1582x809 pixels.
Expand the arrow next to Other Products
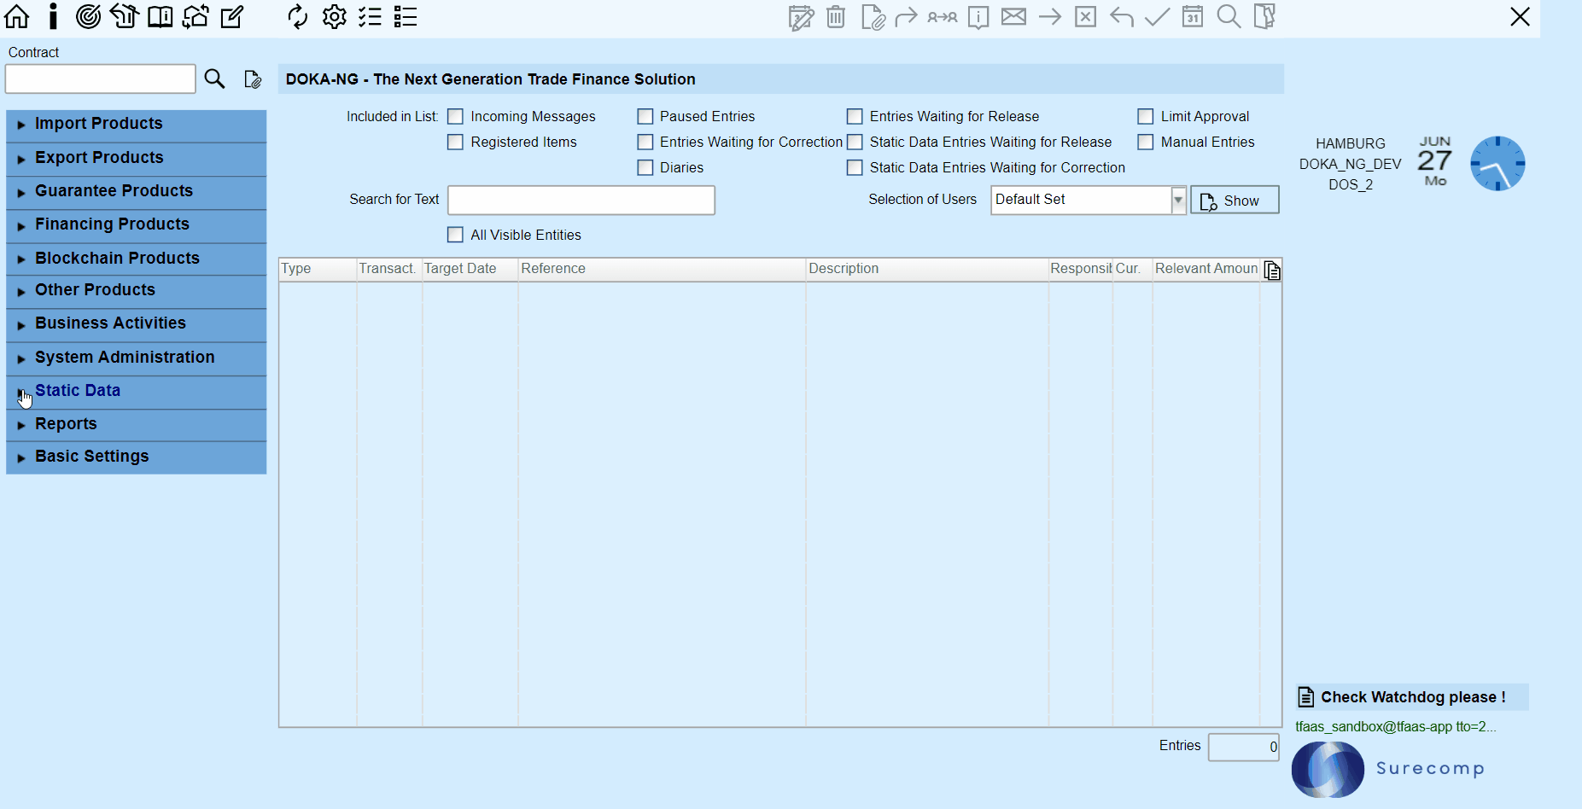[x=21, y=291]
